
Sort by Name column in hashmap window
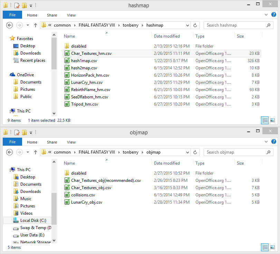pyautogui.click(x=69, y=36)
